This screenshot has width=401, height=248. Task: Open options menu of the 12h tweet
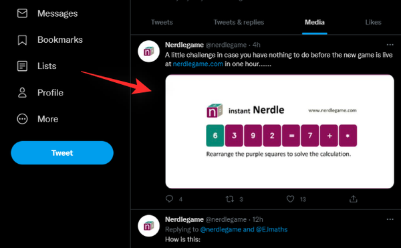[x=390, y=219]
